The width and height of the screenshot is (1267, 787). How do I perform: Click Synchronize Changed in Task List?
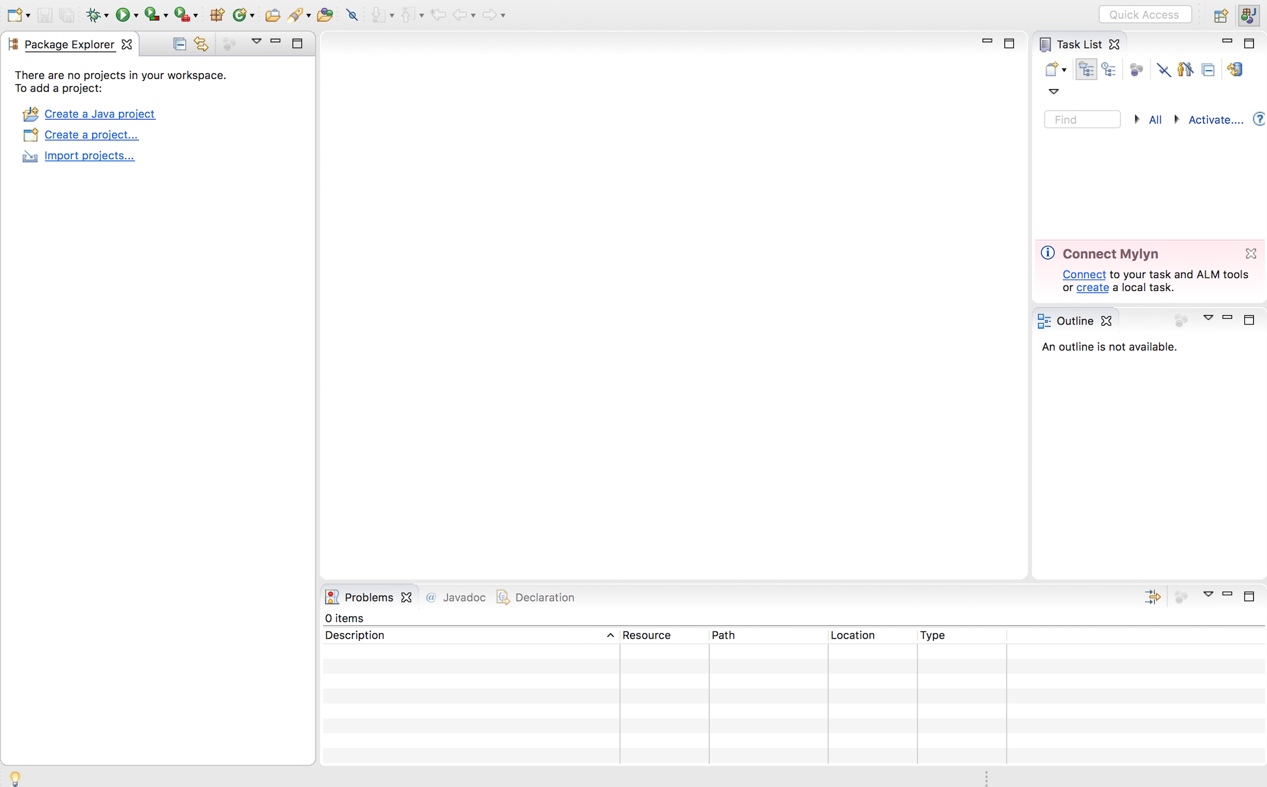pyautogui.click(x=1235, y=70)
